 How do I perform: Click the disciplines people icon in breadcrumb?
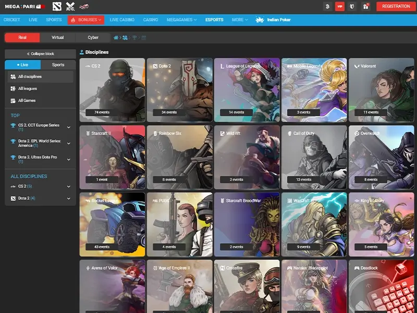(125, 38)
